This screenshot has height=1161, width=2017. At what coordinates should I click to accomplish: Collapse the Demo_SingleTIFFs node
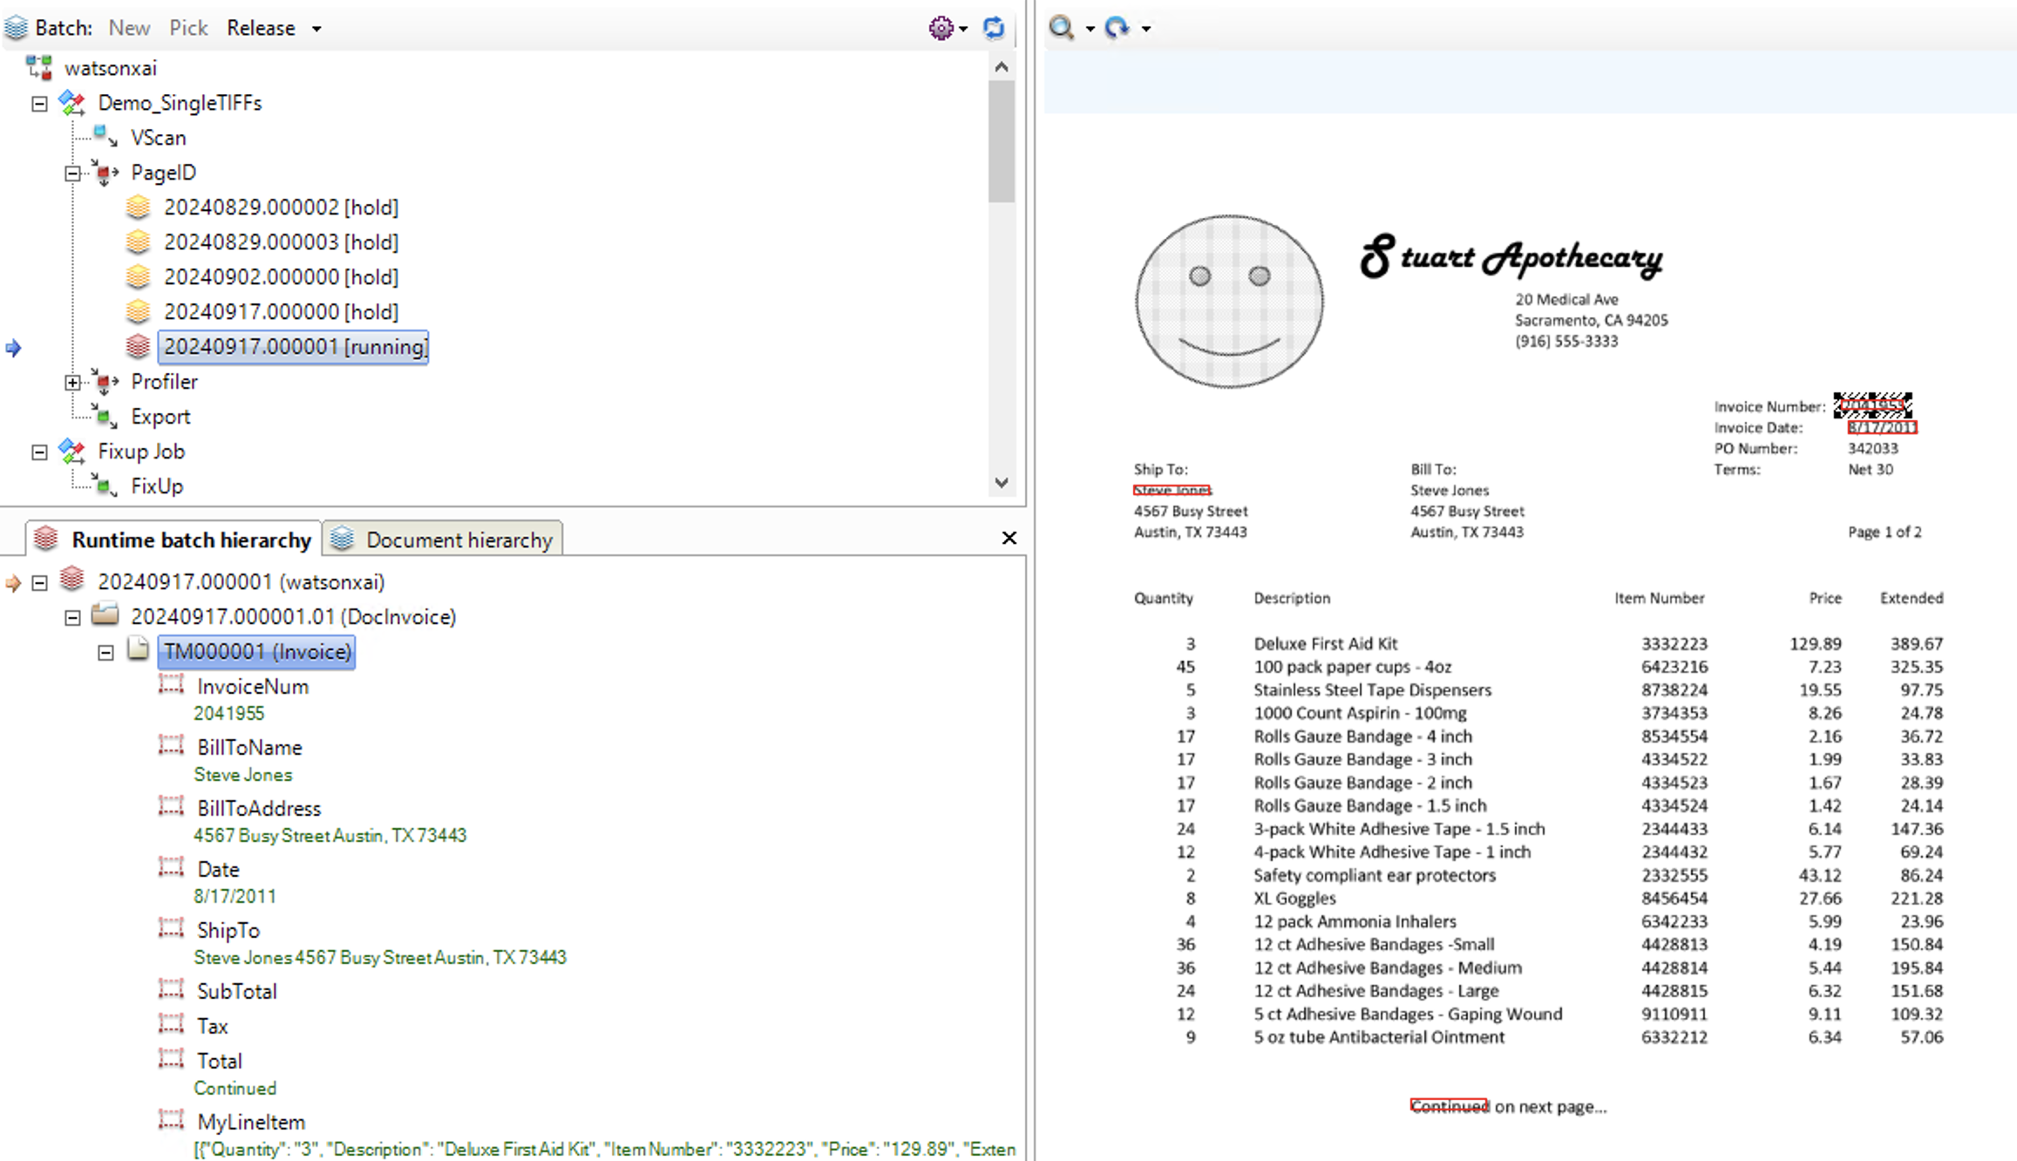tap(39, 104)
